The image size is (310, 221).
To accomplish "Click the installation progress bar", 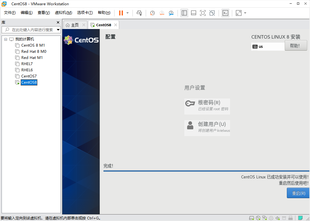I will [x=206, y=171].
